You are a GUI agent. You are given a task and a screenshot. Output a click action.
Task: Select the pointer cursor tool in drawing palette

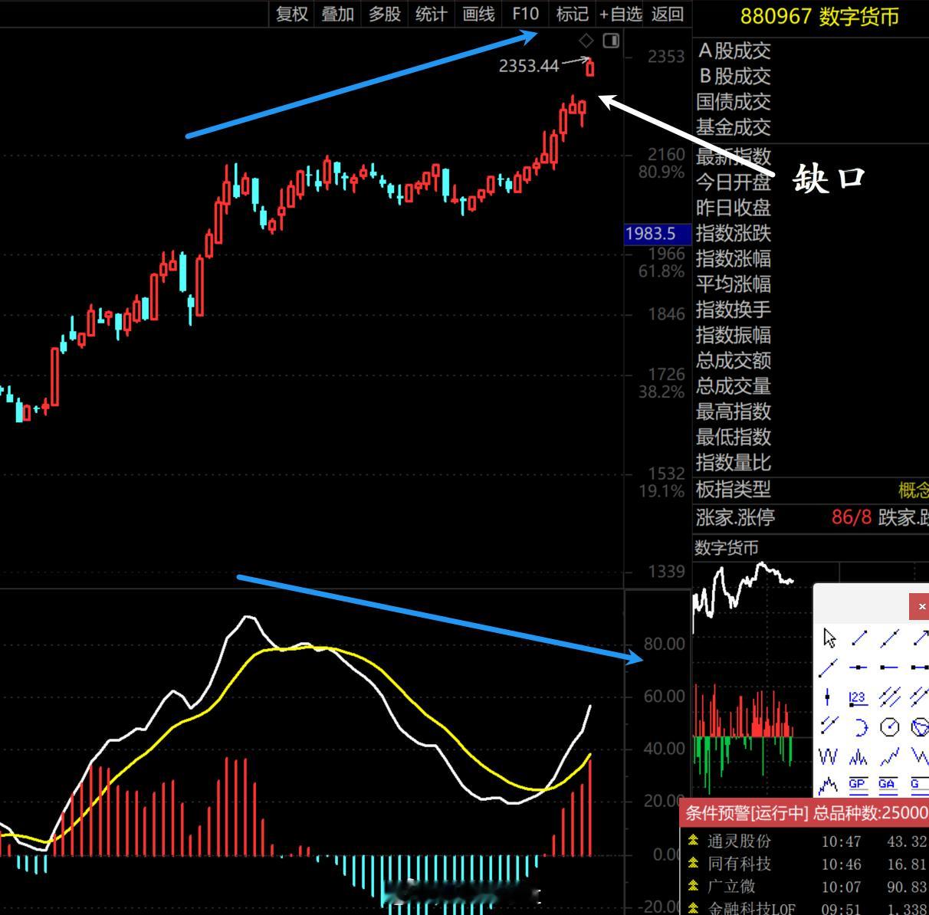click(x=829, y=638)
